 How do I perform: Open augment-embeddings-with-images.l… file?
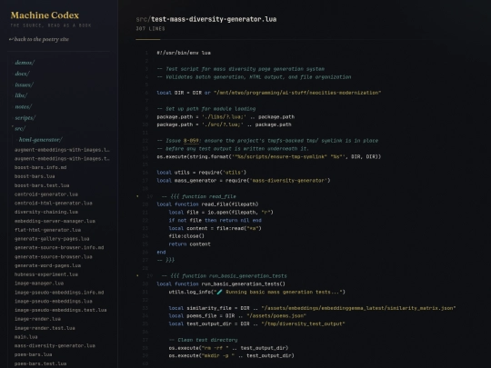[x=62, y=150]
